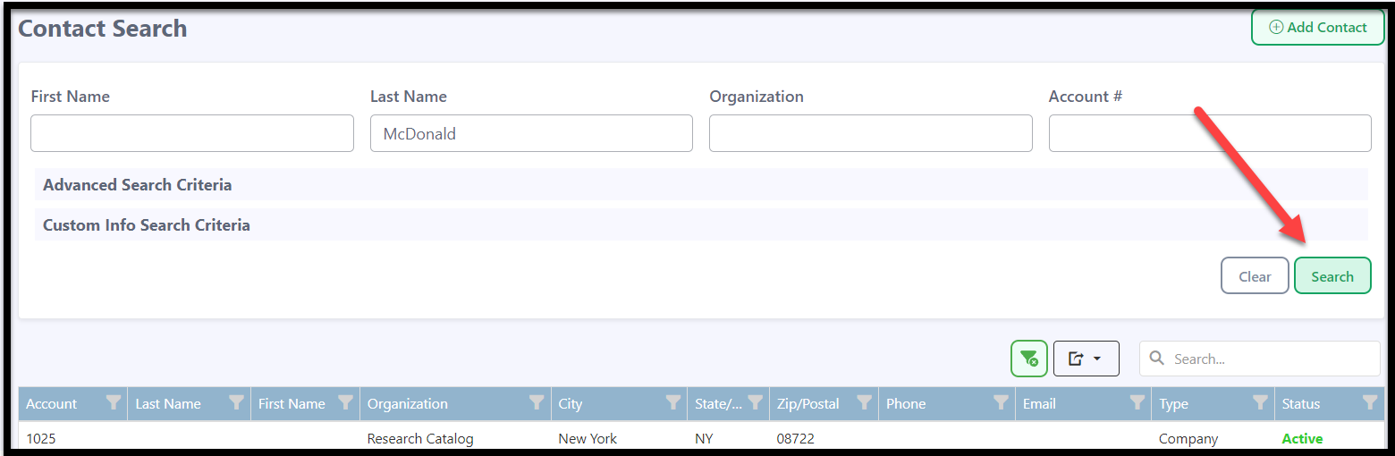Click the green clear-filters funnel icon
The height and width of the screenshot is (456, 1395).
coord(1028,359)
